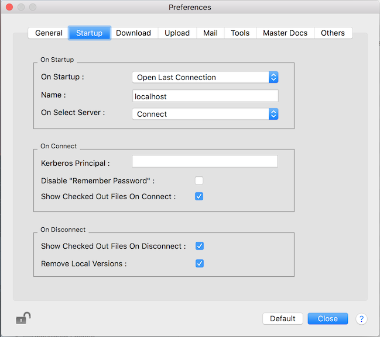The image size is (380, 337).
Task: Open the Others tab
Action: coord(333,33)
